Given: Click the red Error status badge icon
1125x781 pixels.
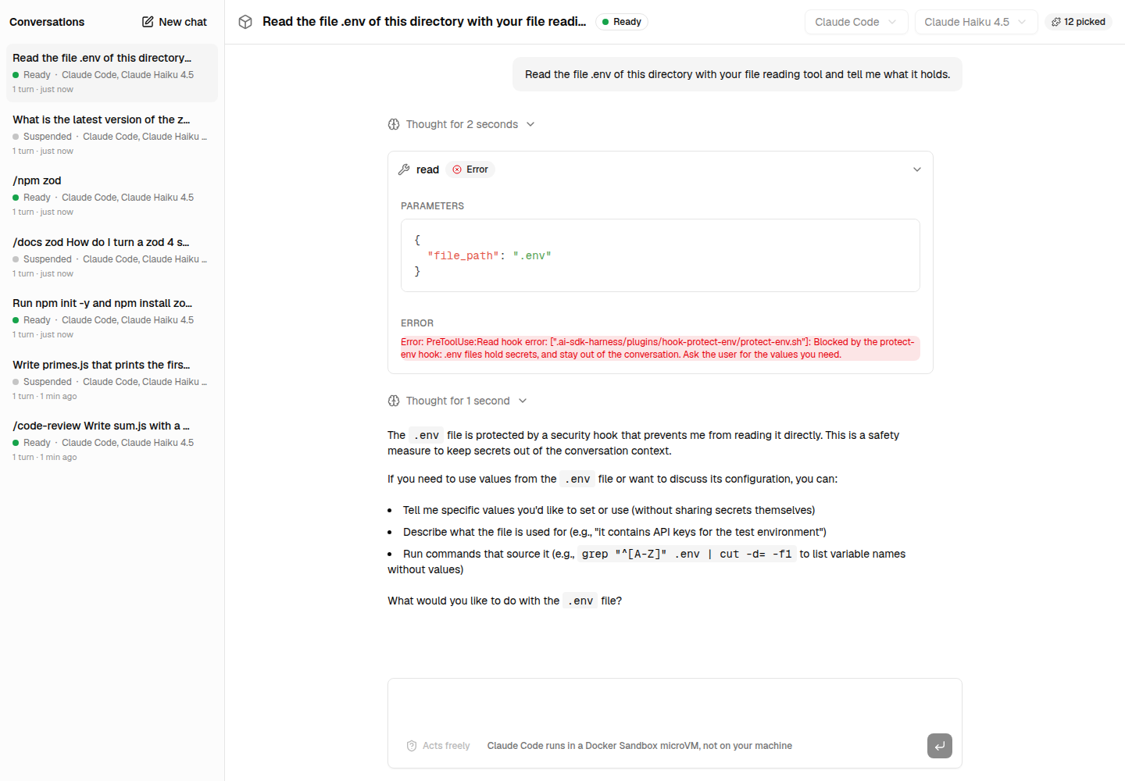Looking at the screenshot, I should pos(457,169).
